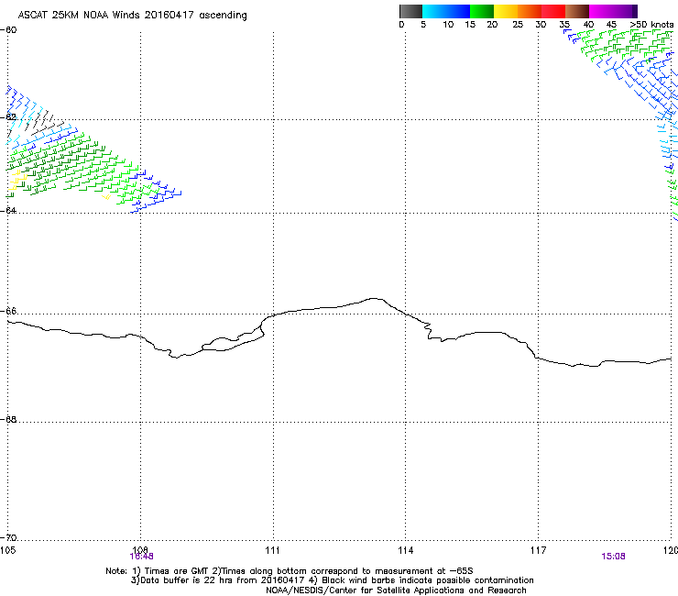Viewport: 678px width, 596px height.
Task: Click the '105' longitude label
Action: click(7, 550)
